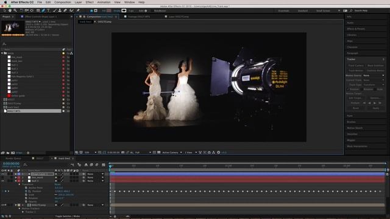The width and height of the screenshot is (390, 219).
Task: Select 00027.MTS item in Project panel
Action: (32, 111)
